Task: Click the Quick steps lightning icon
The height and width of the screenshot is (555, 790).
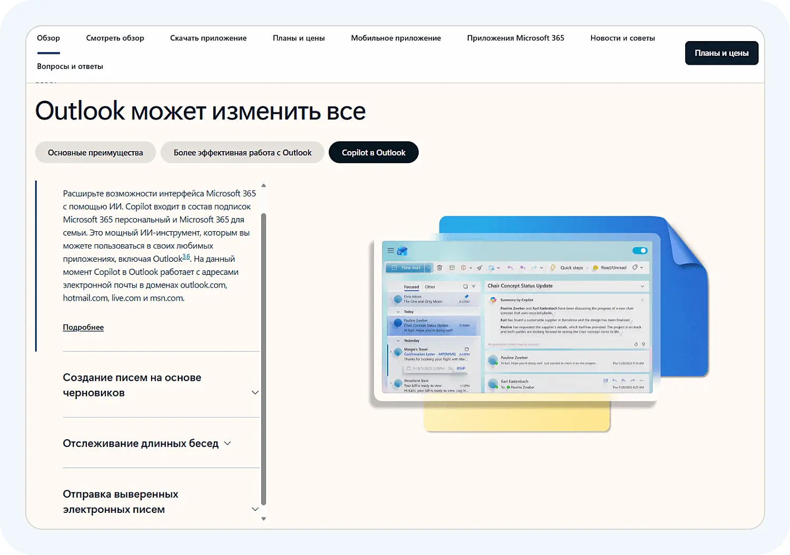Action: coord(552,267)
